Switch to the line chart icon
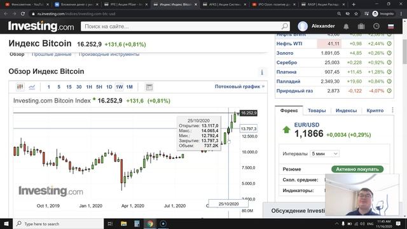Image resolution: width=407 pixels, height=229 pixels. point(32,87)
